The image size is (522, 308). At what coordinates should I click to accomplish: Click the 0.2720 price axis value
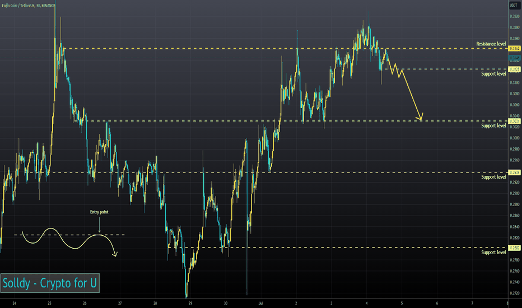[x=514, y=293]
